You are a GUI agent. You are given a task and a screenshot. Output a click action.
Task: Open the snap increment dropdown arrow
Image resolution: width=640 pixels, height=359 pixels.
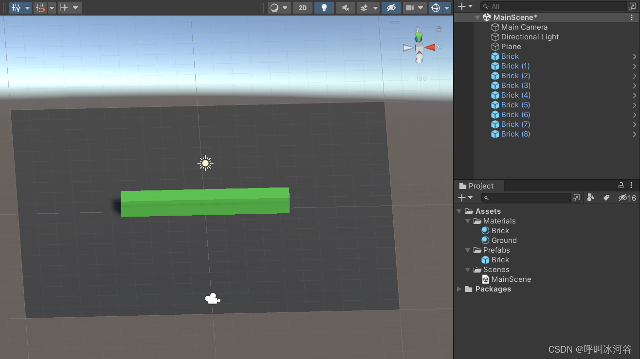[x=75, y=8]
